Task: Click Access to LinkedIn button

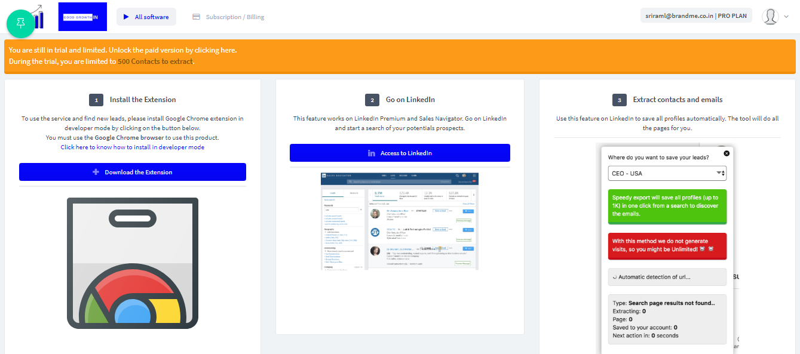Action: (x=400, y=153)
